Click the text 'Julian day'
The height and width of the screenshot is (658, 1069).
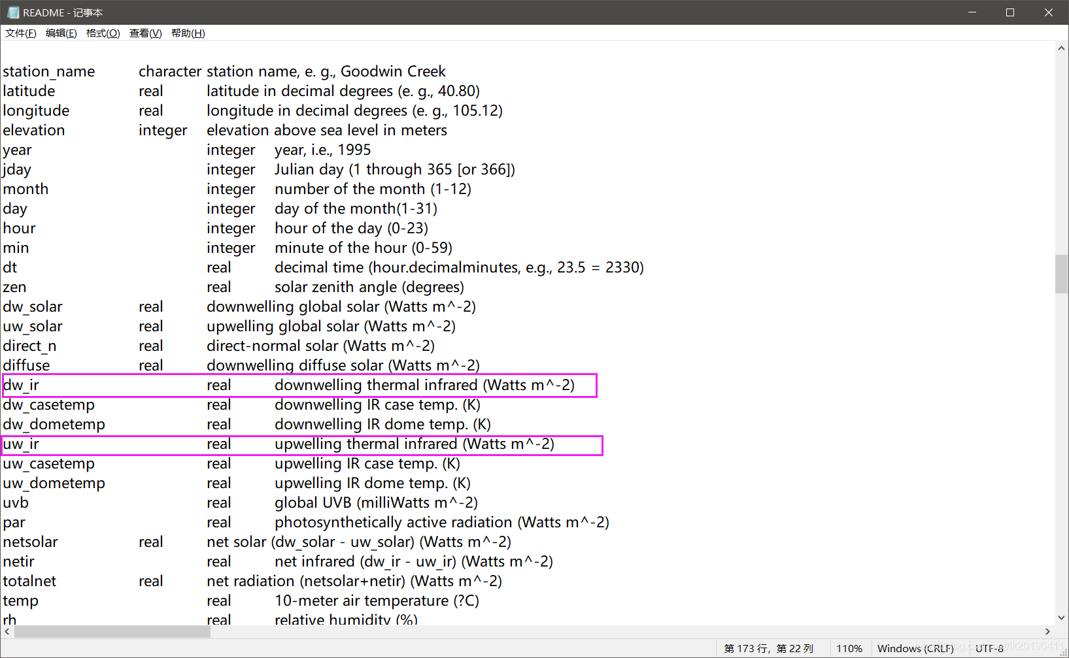(309, 170)
